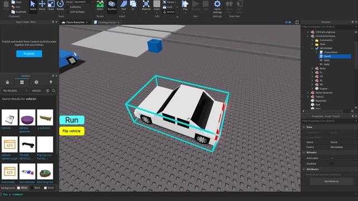Toggle the Disabled property checkbox
This screenshot has width=358, height=201.
click(332, 164)
